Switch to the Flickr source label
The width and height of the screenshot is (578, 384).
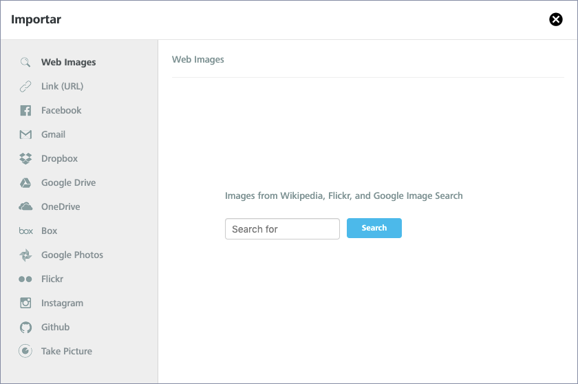(x=52, y=279)
